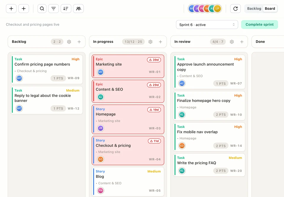Click the WR-03 issue ID
This screenshot has width=284, height=197.
point(155,128)
